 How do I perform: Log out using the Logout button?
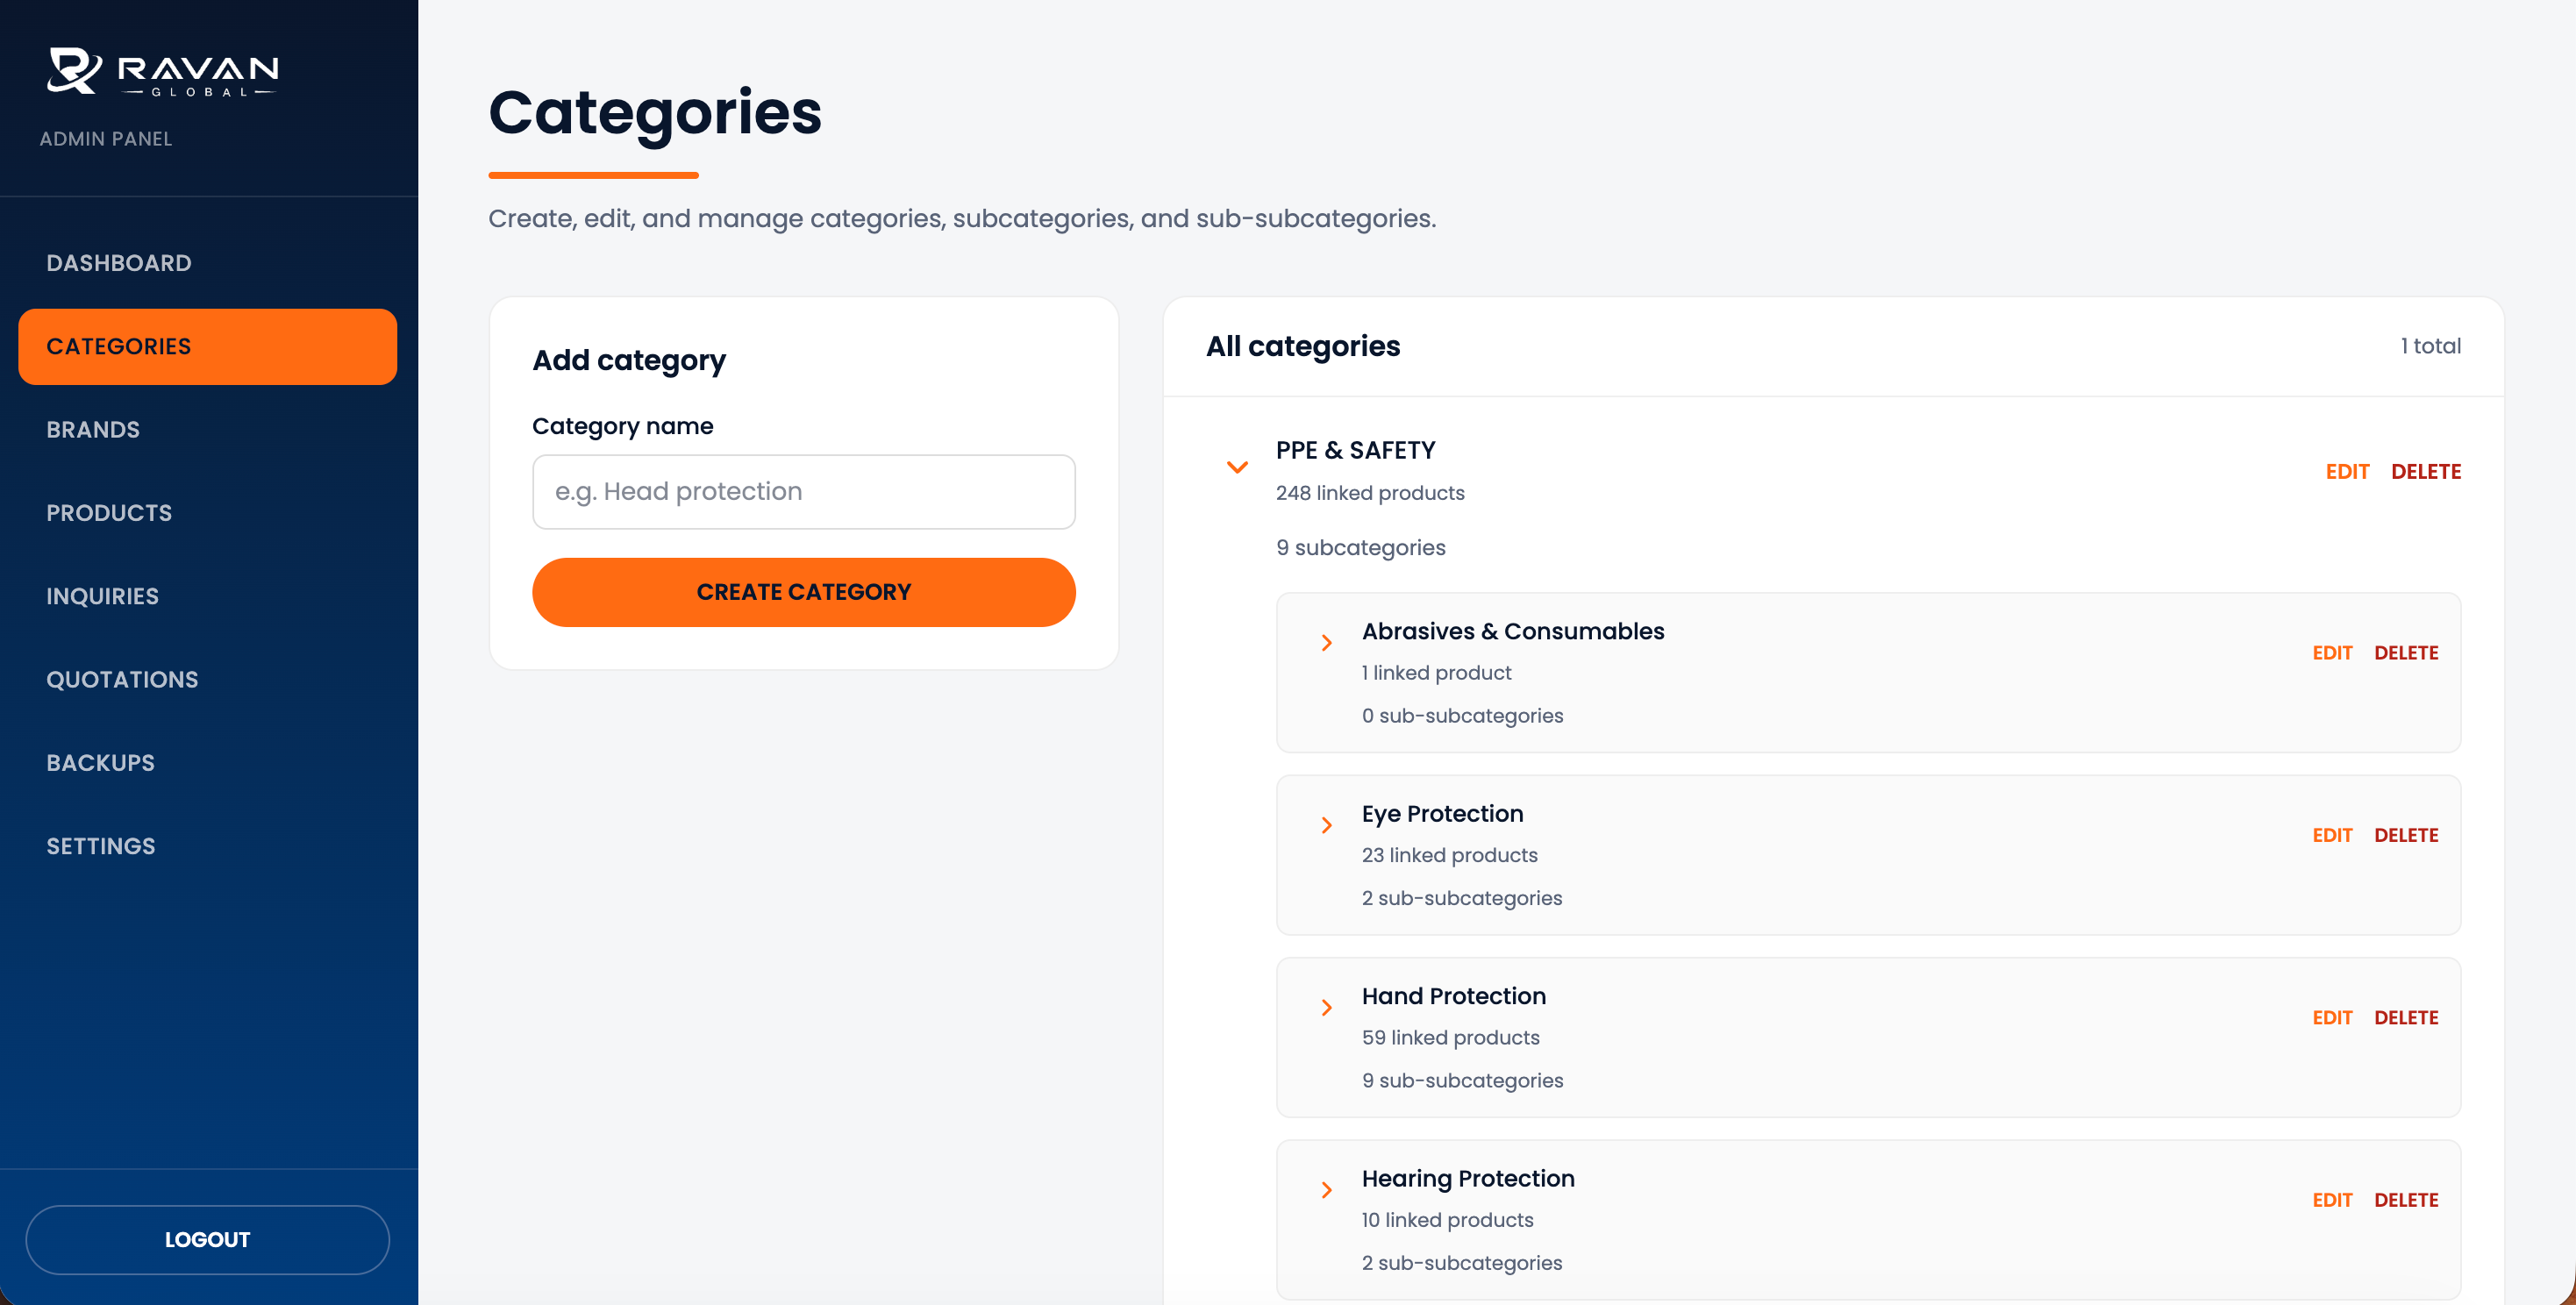pyautogui.click(x=207, y=1240)
